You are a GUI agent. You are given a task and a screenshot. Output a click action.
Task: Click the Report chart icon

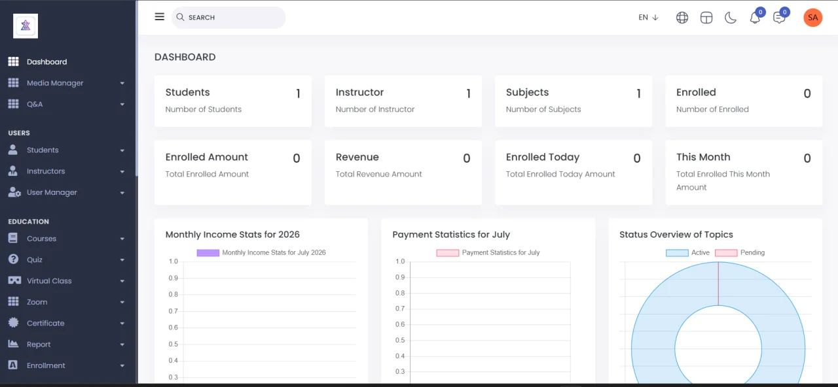[x=13, y=344]
